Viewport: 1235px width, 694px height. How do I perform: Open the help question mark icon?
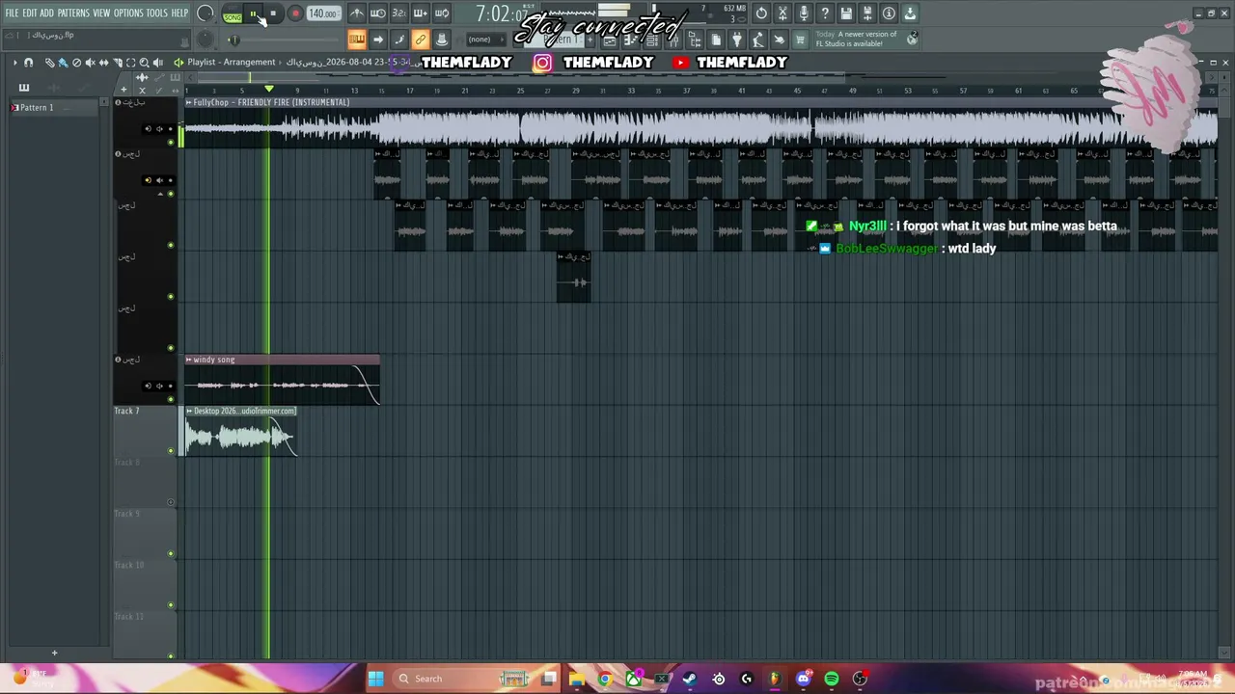coord(825,13)
